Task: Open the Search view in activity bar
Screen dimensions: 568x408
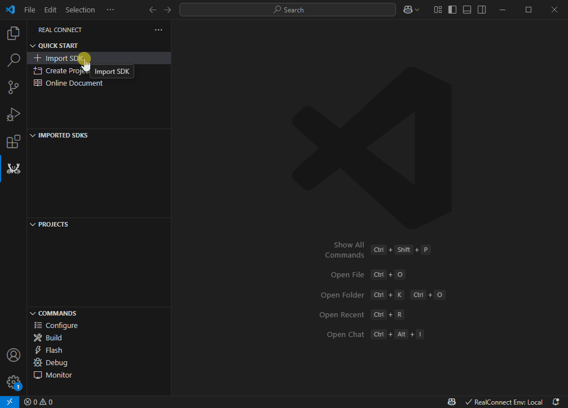Action: click(14, 60)
